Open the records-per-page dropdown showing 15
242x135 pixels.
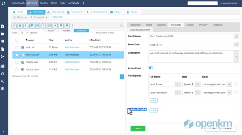pyautogui.click(x=24, y=33)
